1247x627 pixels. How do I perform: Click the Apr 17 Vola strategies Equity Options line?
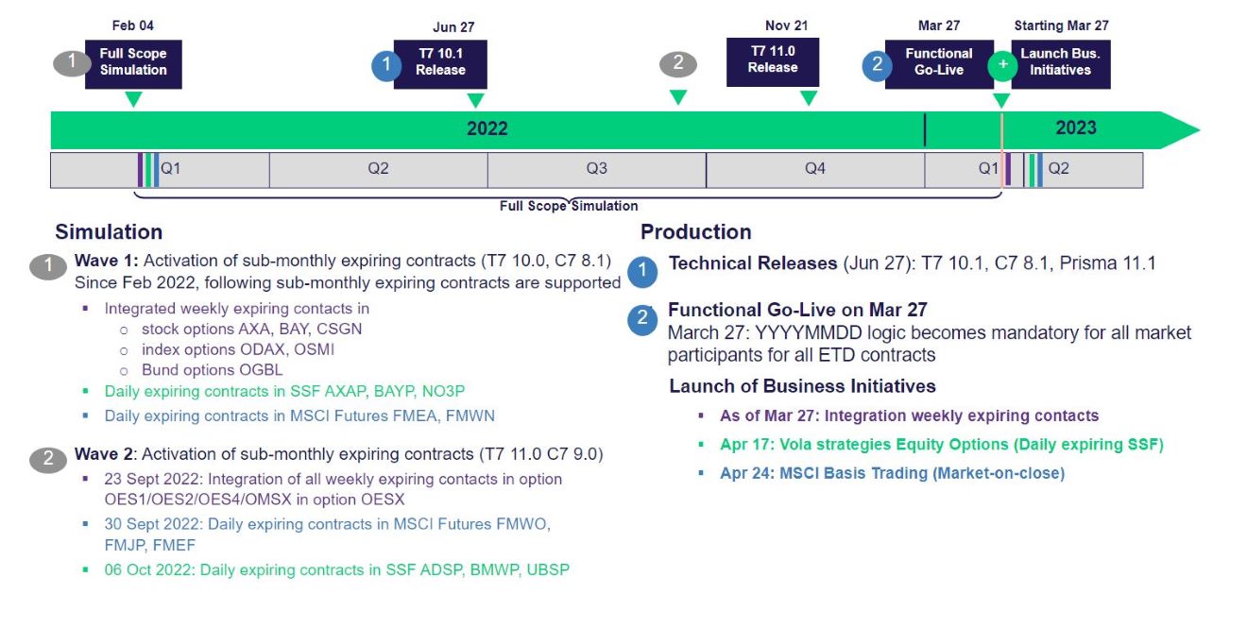pyautogui.click(x=941, y=445)
